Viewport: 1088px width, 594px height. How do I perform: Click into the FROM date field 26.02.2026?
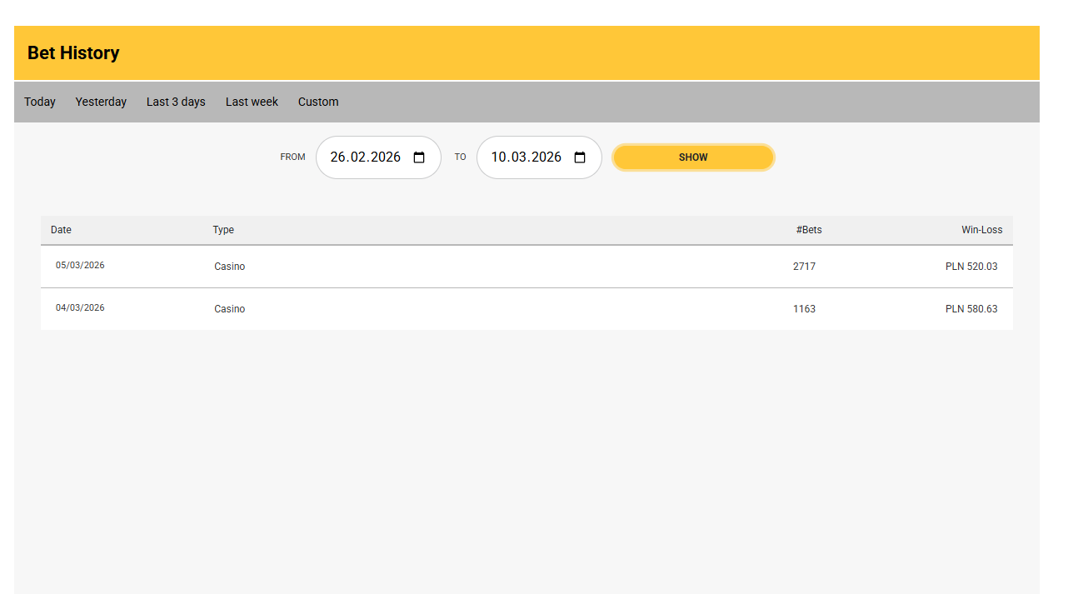365,157
